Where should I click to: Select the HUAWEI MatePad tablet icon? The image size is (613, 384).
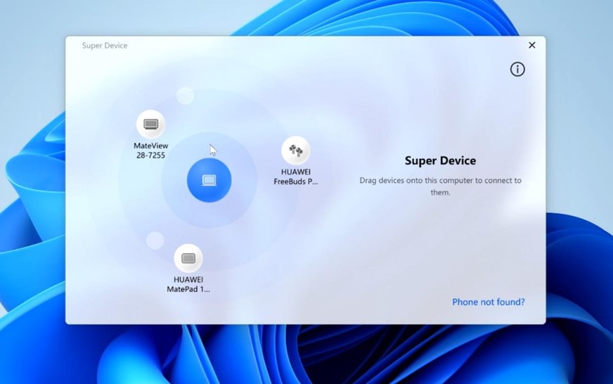point(188,258)
